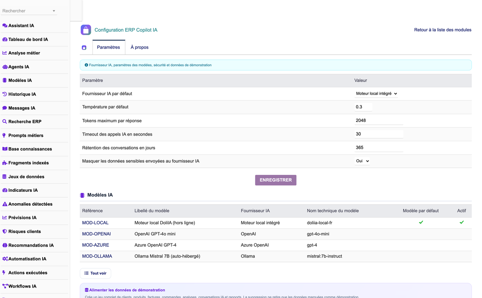The height and width of the screenshot is (298, 482).
Task: Click the ERP Copilot module logo icon
Action: click(86, 30)
